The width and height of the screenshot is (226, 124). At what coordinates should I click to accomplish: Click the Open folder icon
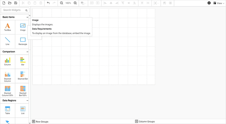(x=10, y=3)
